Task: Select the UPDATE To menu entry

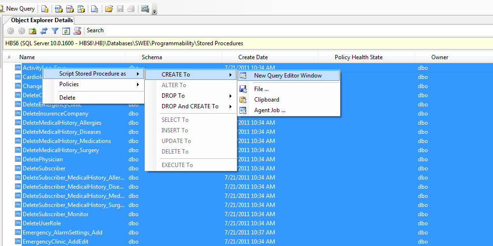Action: [x=191, y=141]
